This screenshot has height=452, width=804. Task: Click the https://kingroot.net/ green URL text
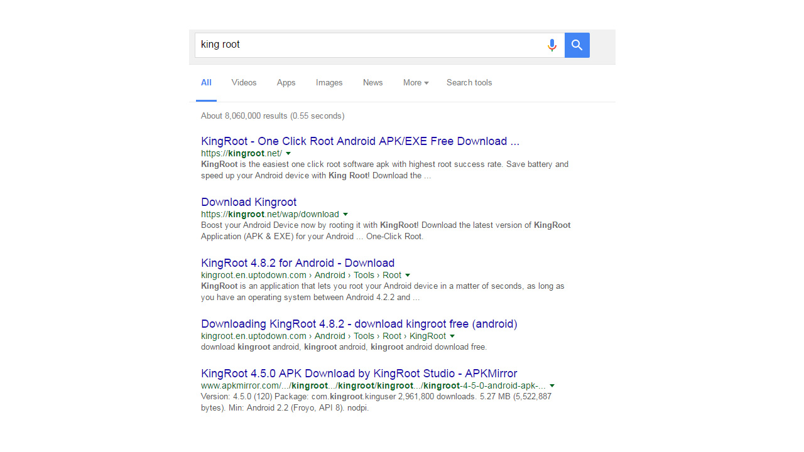click(241, 153)
